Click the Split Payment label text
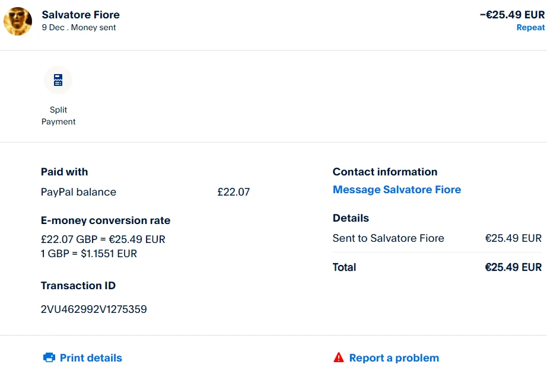 click(58, 116)
